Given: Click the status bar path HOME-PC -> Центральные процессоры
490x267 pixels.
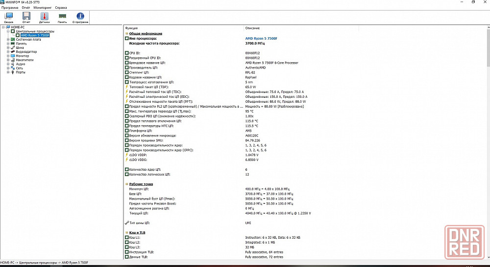Looking at the screenshot, I should click(x=45, y=263).
